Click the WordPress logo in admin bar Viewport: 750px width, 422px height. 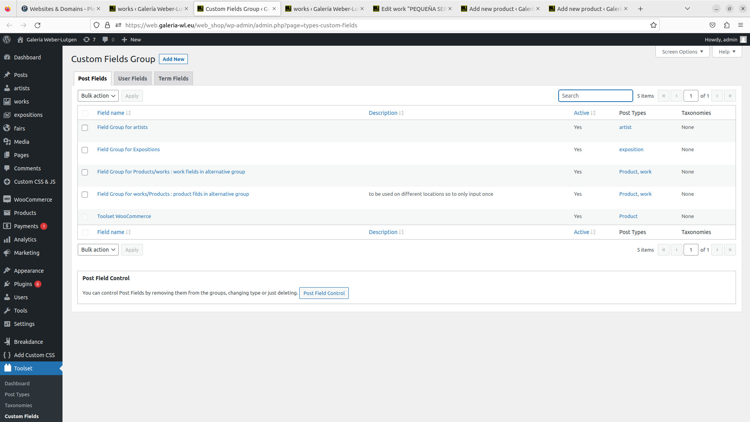pyautogui.click(x=7, y=39)
